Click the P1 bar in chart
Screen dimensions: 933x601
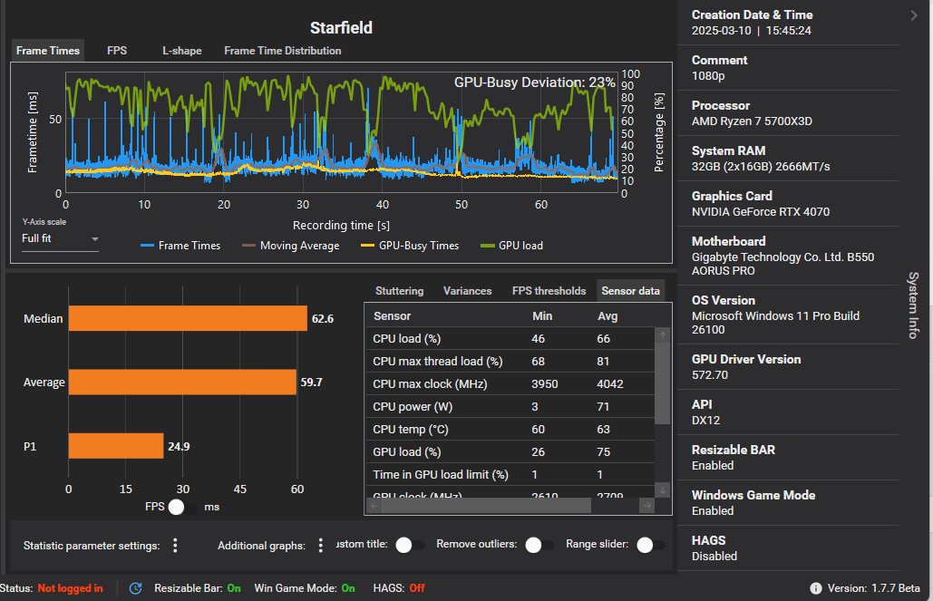[116, 446]
